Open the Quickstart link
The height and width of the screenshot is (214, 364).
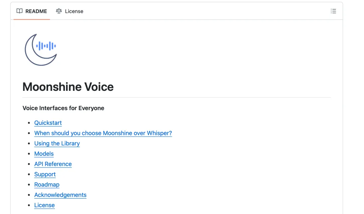pyautogui.click(x=48, y=123)
